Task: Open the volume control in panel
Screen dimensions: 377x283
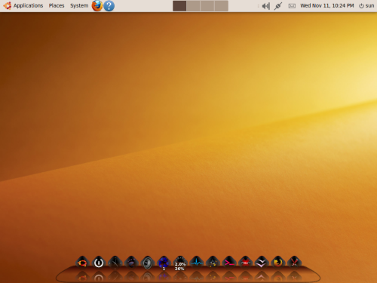Action: [x=265, y=6]
